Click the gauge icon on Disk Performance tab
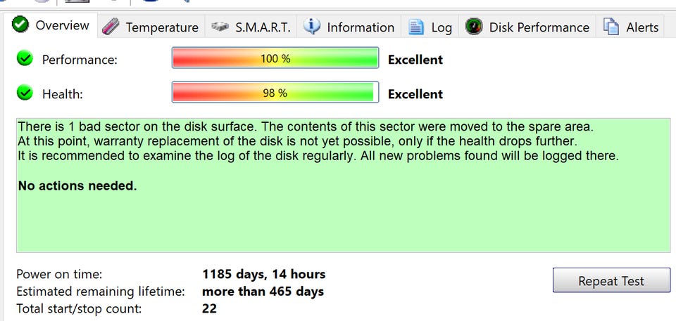The height and width of the screenshot is (321, 676). pyautogui.click(x=475, y=27)
